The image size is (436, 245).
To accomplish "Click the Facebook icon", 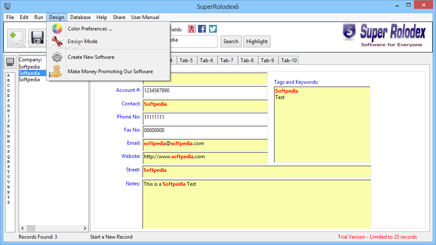I will (x=202, y=29).
